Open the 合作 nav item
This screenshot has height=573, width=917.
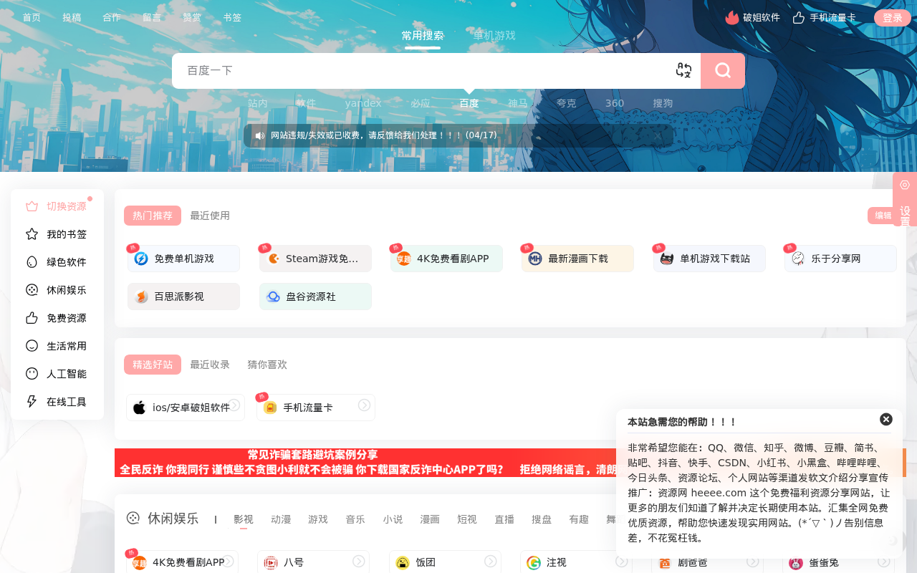point(112,18)
